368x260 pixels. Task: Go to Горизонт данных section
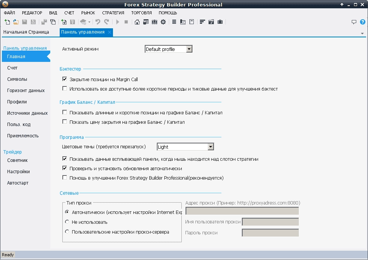pos(26,90)
